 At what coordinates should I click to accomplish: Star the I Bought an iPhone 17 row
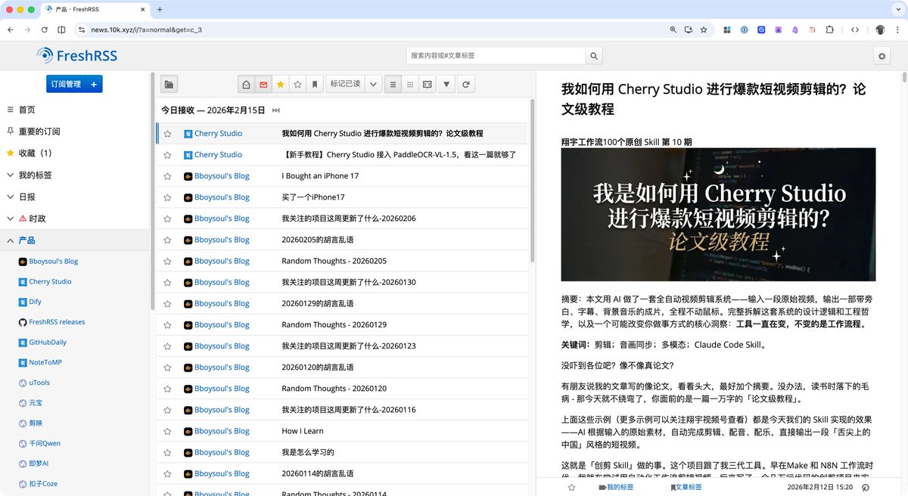tap(167, 176)
